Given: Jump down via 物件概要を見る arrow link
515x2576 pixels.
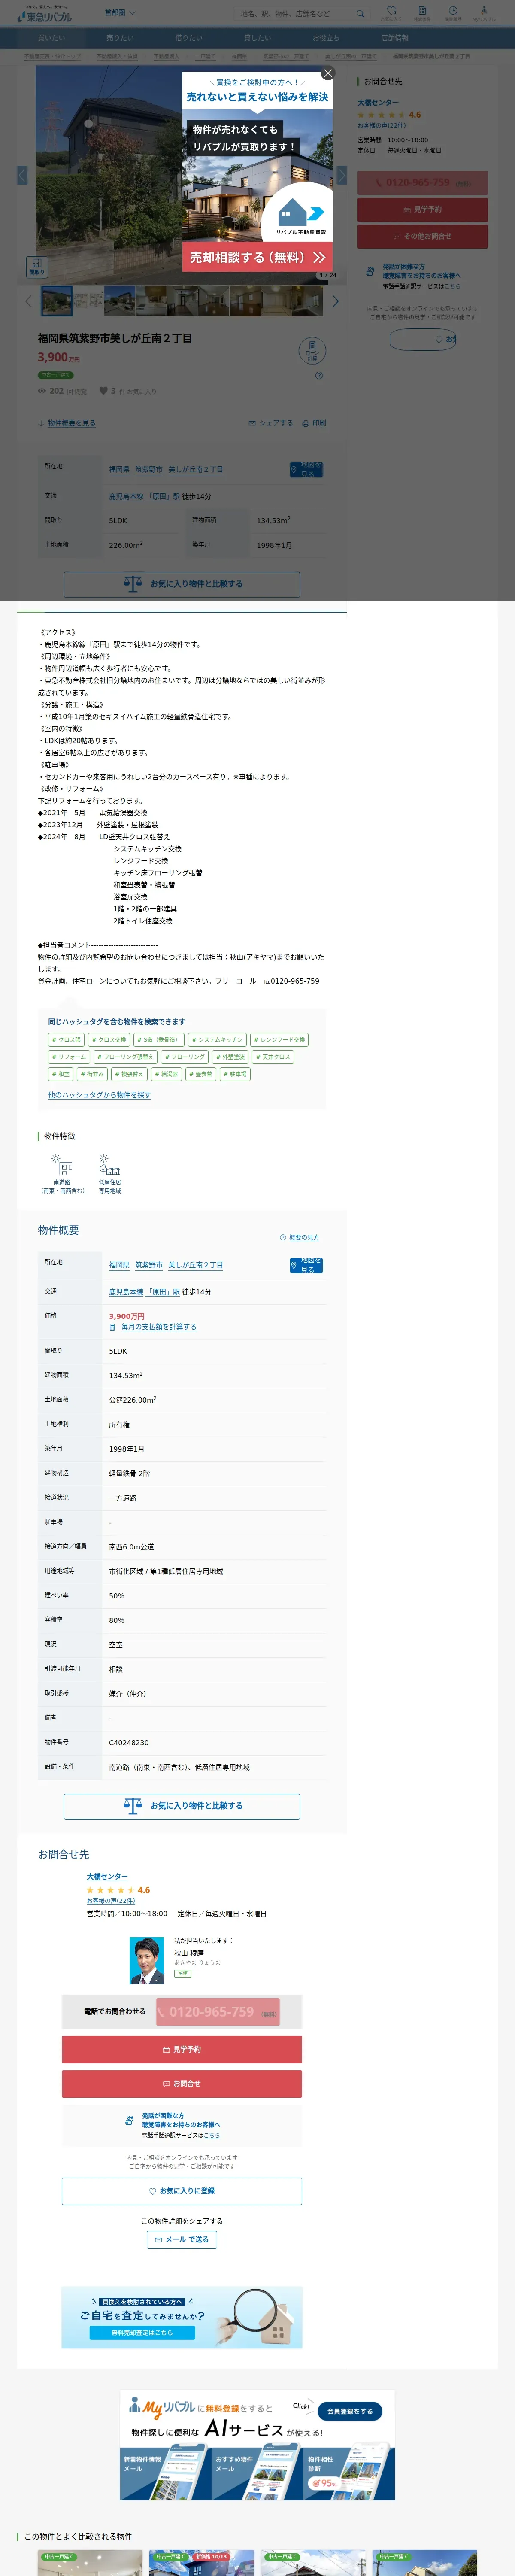Looking at the screenshot, I should point(67,423).
